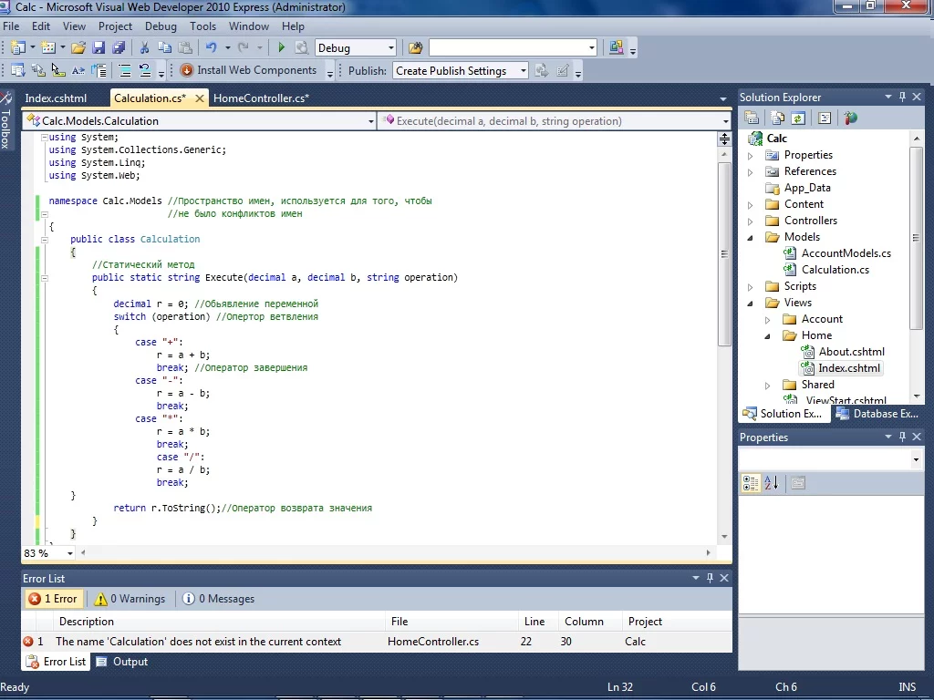Toggle the 1 Error filter button
This screenshot has height=700, width=934.
pyautogui.click(x=53, y=599)
